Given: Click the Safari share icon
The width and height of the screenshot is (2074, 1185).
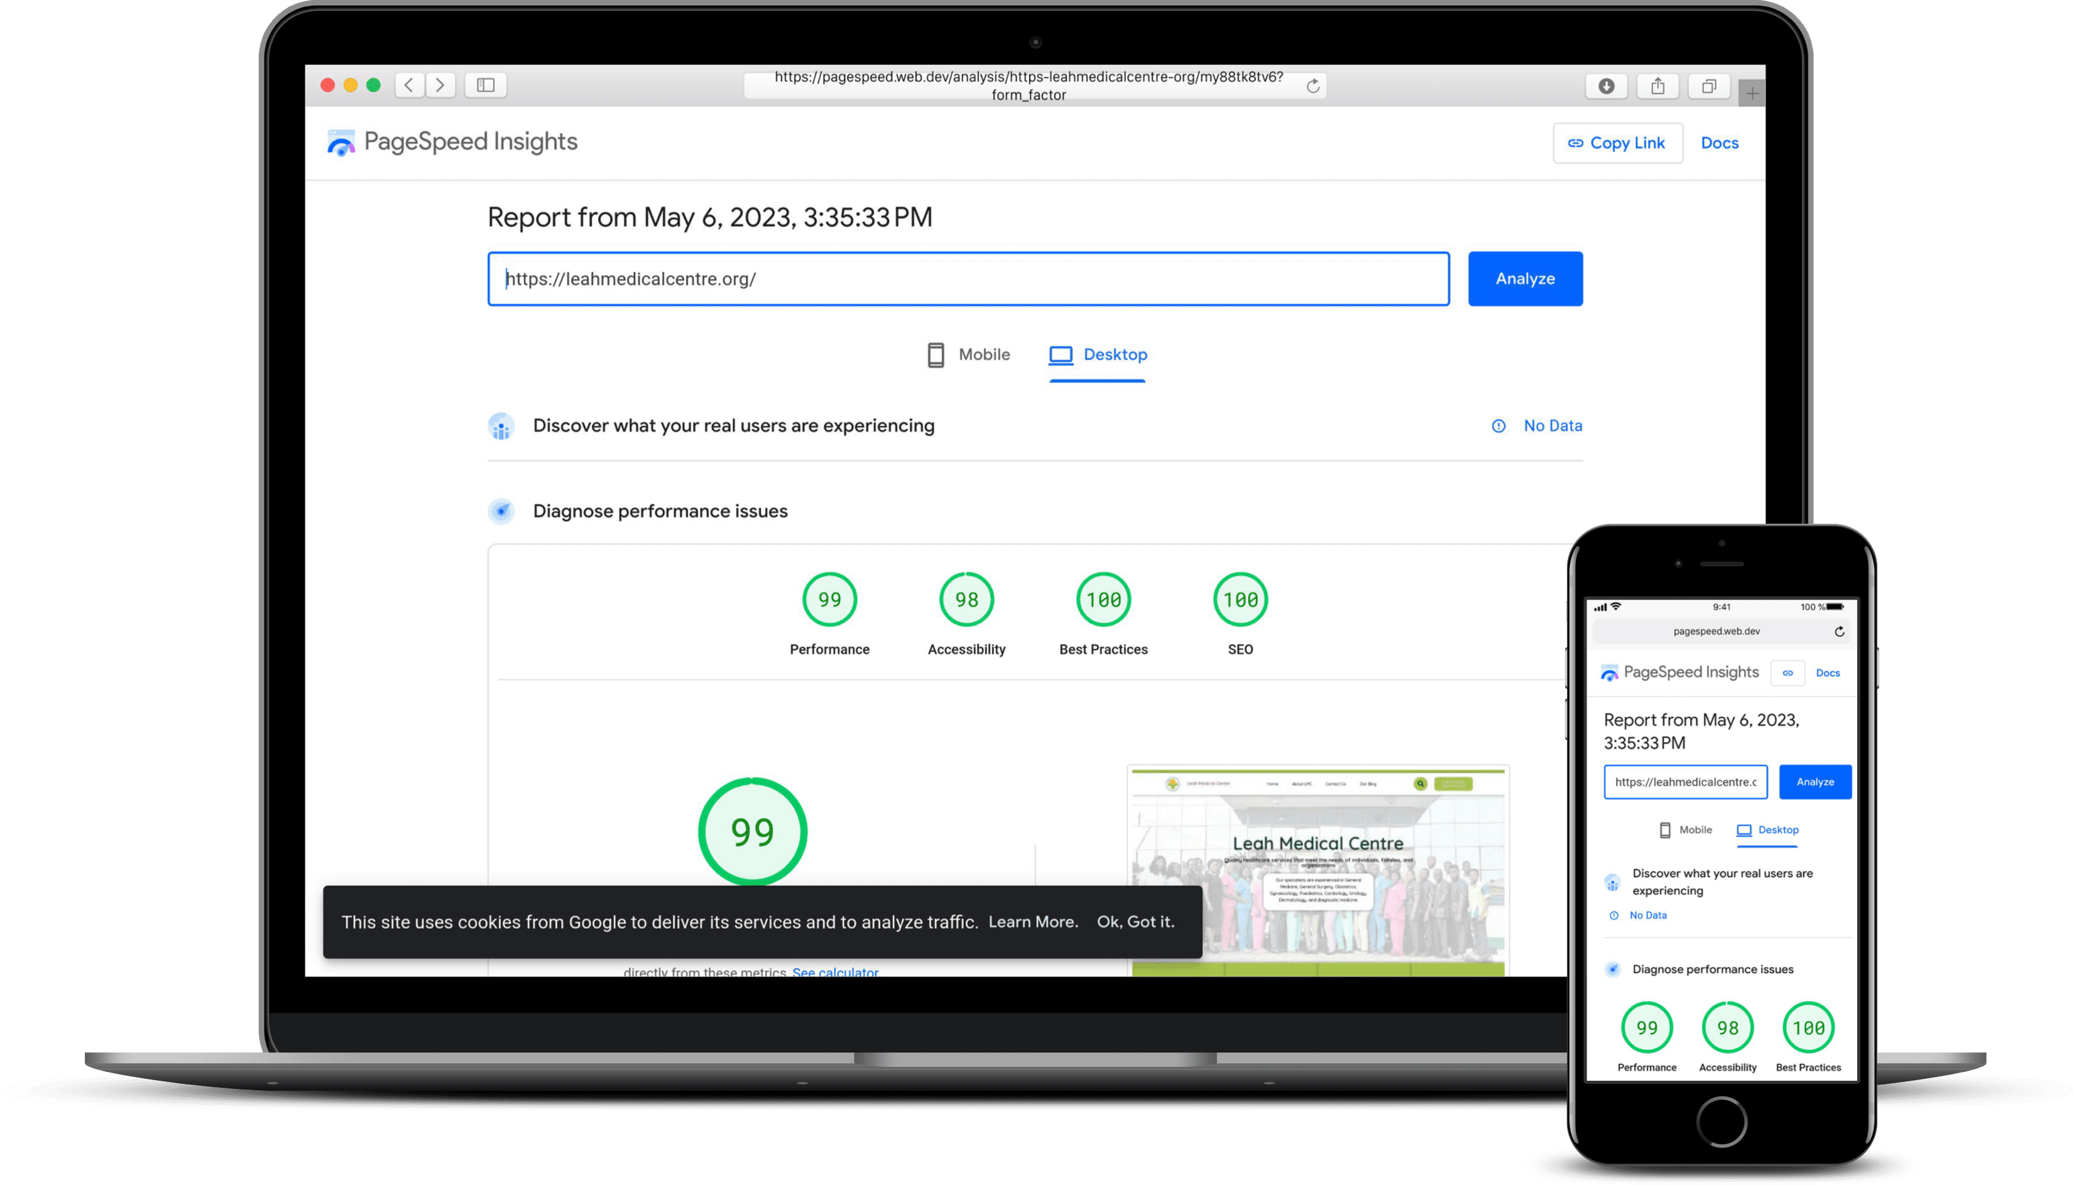Looking at the screenshot, I should pos(1657,85).
